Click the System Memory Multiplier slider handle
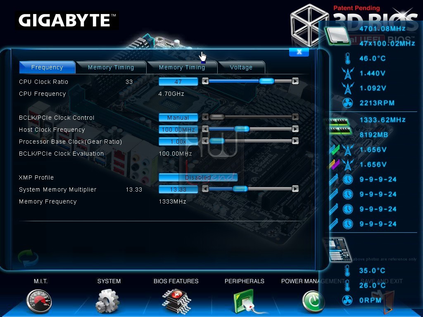 point(240,189)
